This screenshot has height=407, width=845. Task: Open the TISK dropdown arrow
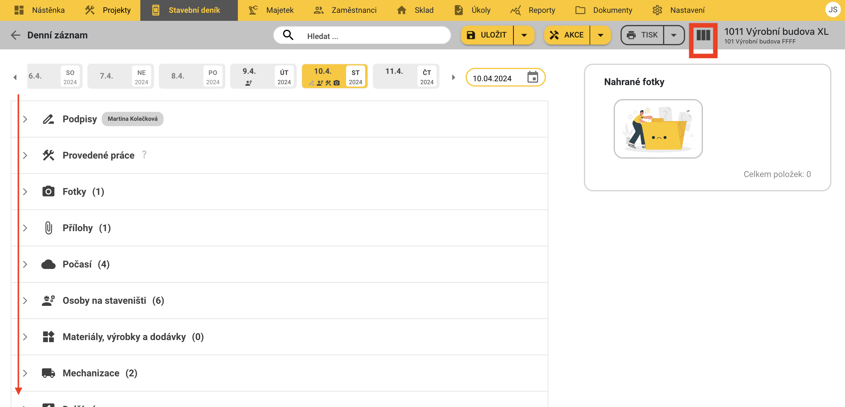(673, 35)
